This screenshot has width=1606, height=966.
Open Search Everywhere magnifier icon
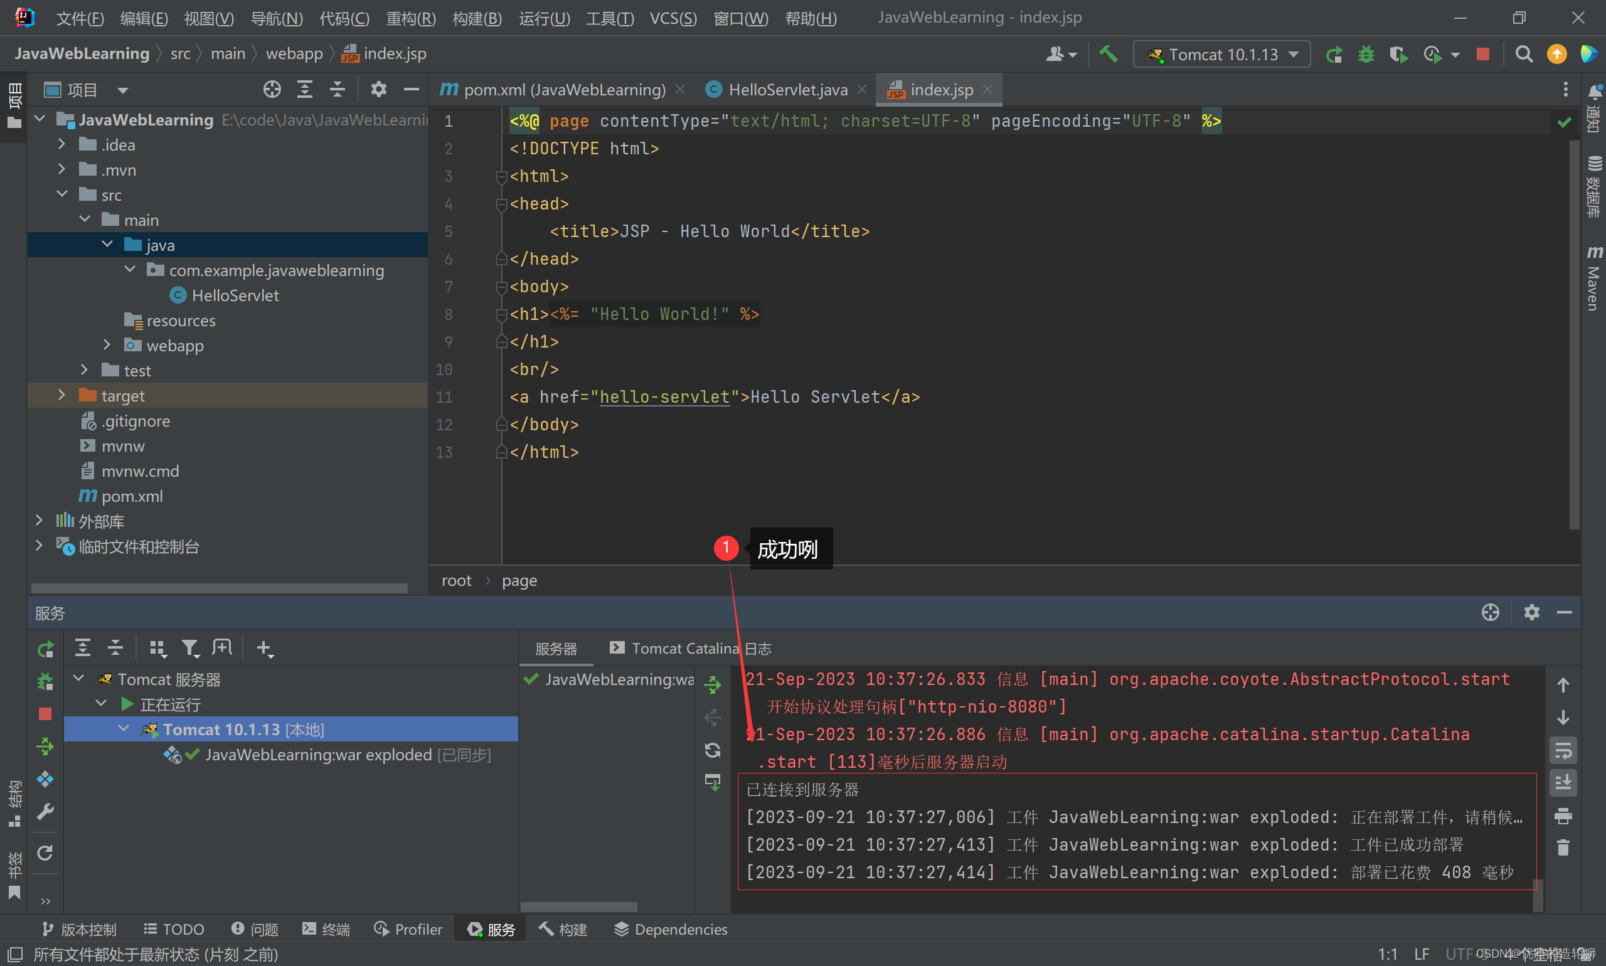pyautogui.click(x=1524, y=54)
